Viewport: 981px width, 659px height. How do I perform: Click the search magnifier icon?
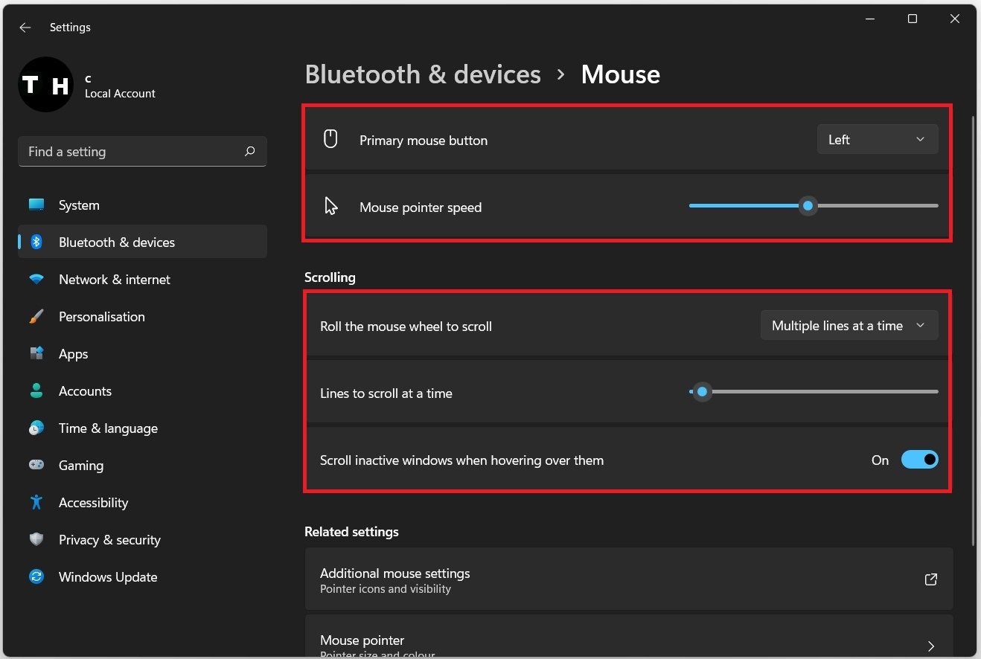(249, 152)
